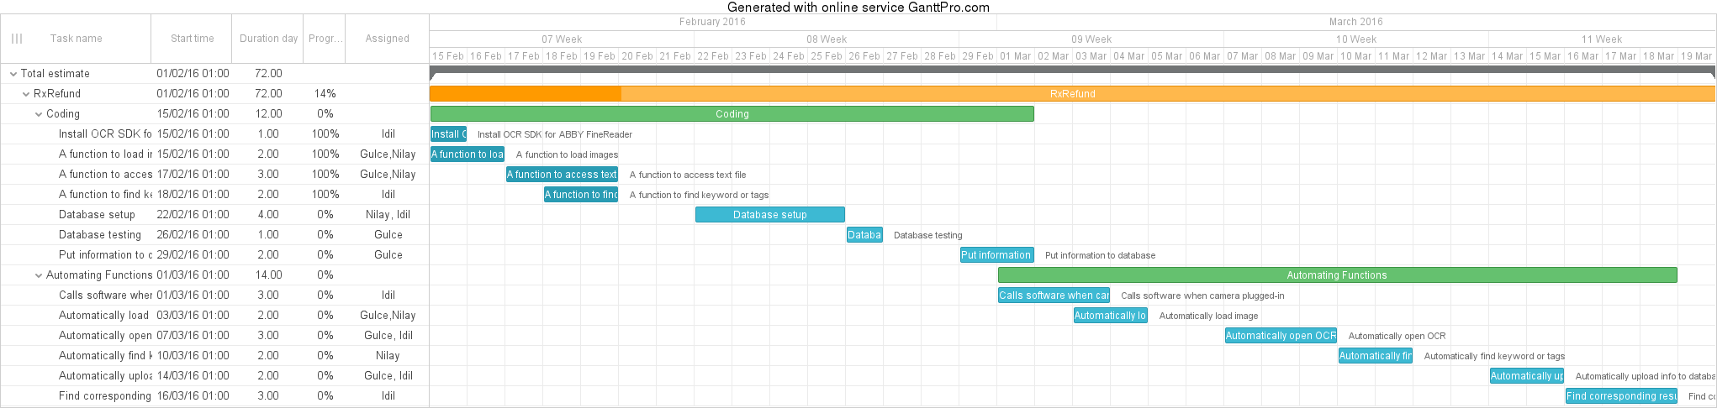Viewport: 1717px width, 408px height.
Task: Collapse the Automating Functions group
Action: tap(39, 275)
